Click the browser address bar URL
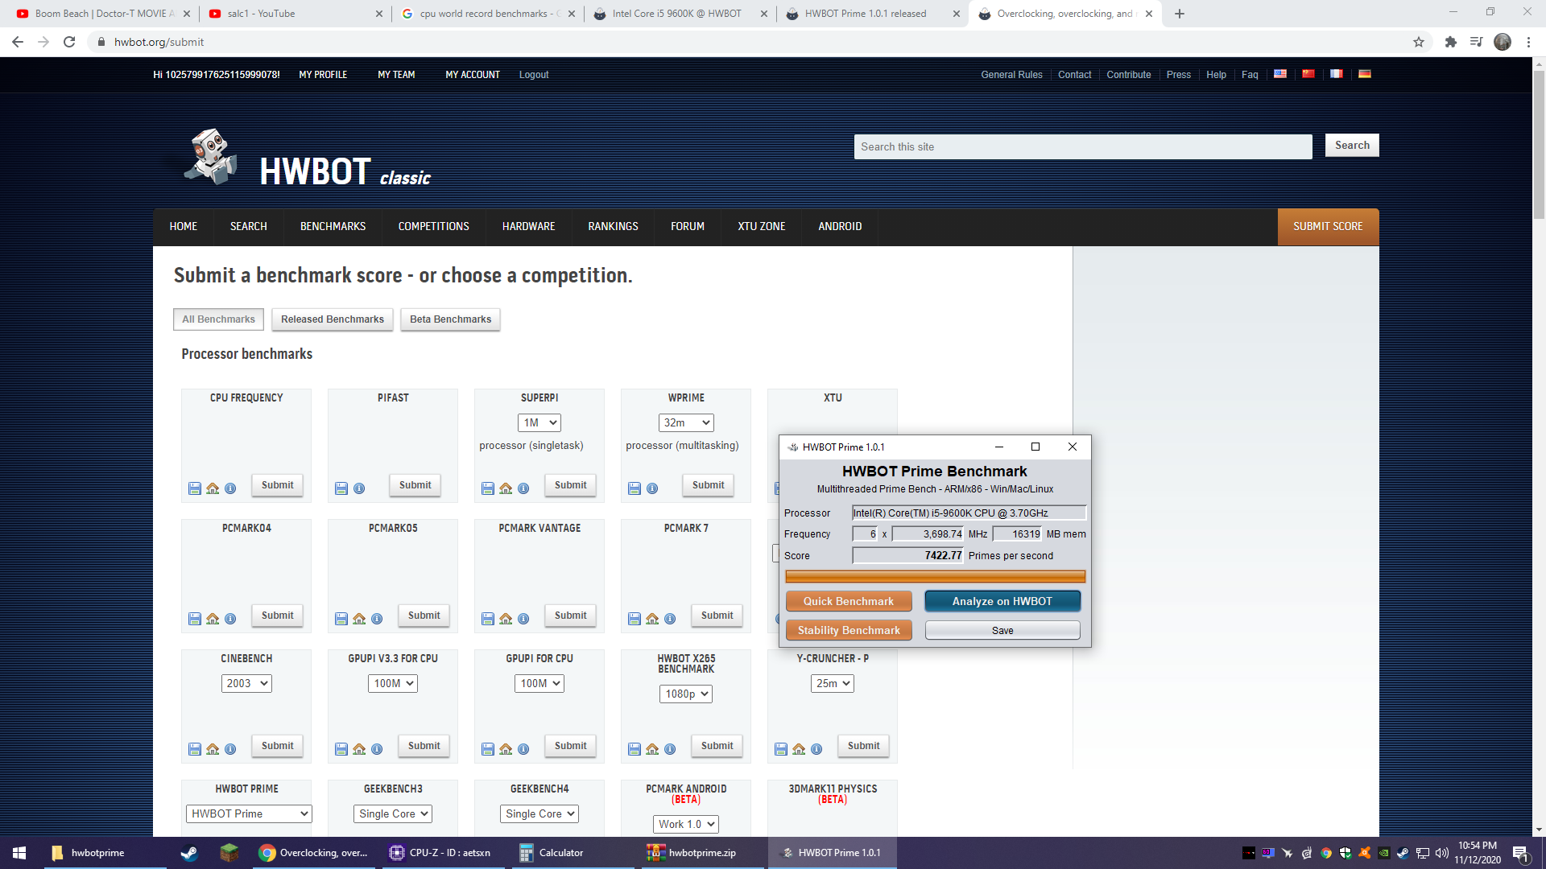This screenshot has height=869, width=1546. point(159,42)
